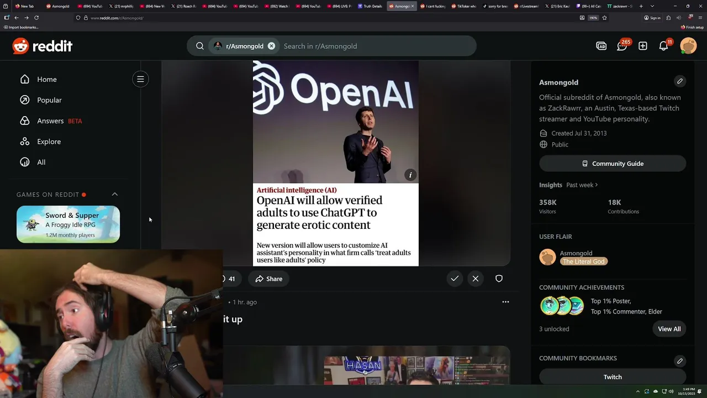The image size is (707, 398).
Task: Open the OpenAI article post image
Action: (x=336, y=164)
